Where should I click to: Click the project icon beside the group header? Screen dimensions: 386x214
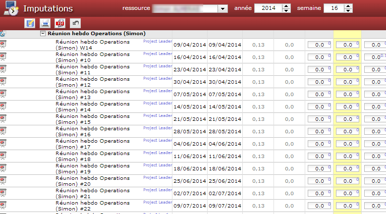coord(2,34)
